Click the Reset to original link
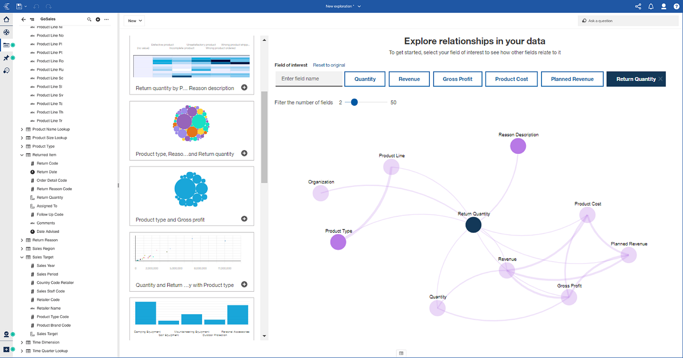 329,65
